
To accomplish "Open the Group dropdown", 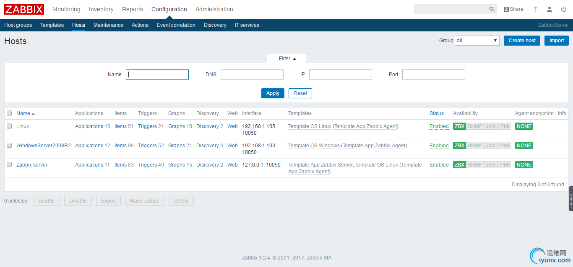I will pyautogui.click(x=477, y=41).
